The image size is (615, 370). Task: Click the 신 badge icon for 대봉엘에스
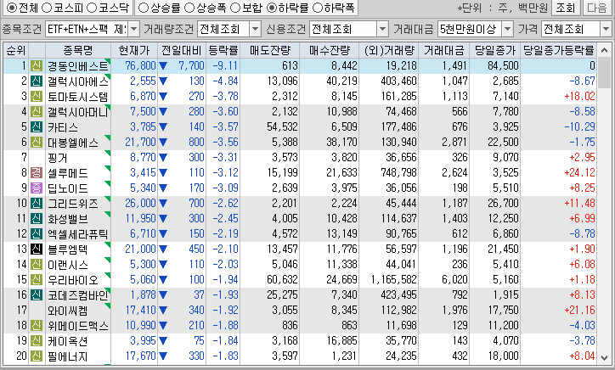pos(37,143)
